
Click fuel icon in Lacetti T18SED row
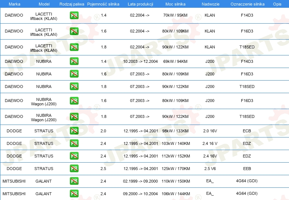74,47
